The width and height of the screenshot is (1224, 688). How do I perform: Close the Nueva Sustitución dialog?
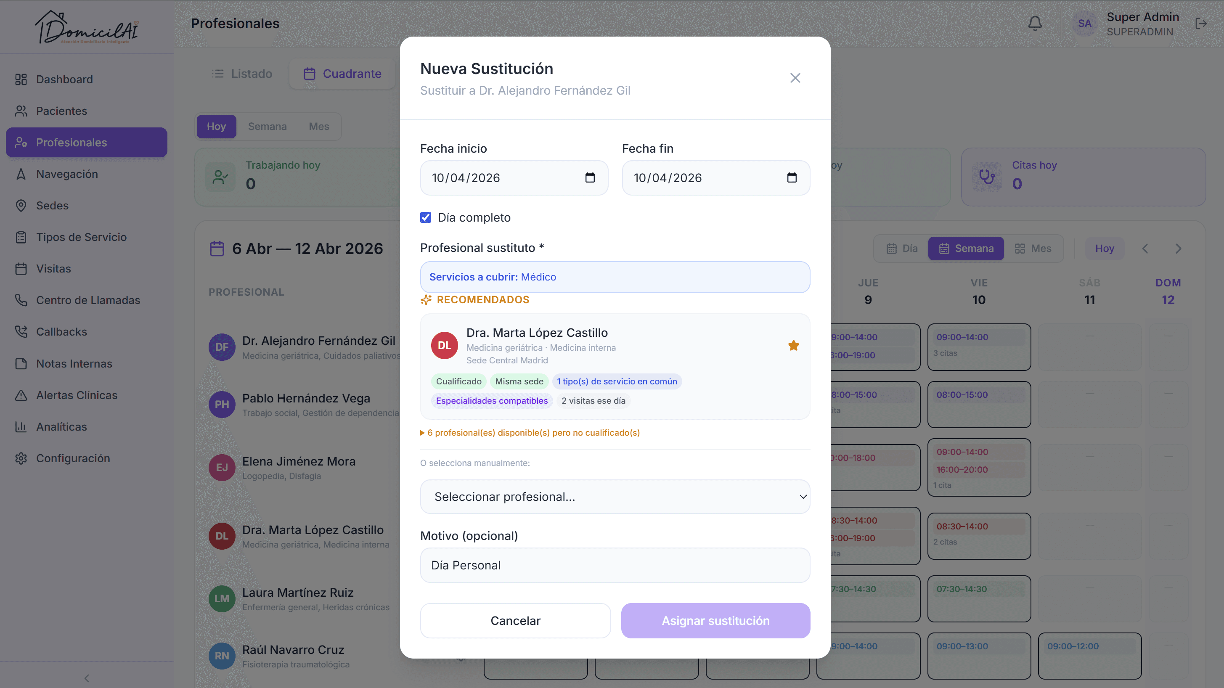pos(795,78)
